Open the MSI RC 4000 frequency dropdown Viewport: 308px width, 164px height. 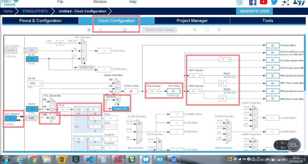coord(35,83)
